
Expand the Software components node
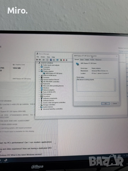point(39,98)
